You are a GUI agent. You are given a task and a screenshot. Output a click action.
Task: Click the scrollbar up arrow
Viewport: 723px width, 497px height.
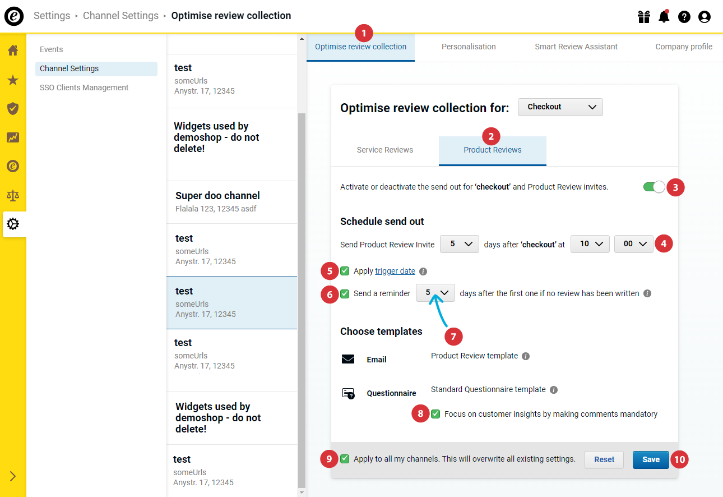302,39
